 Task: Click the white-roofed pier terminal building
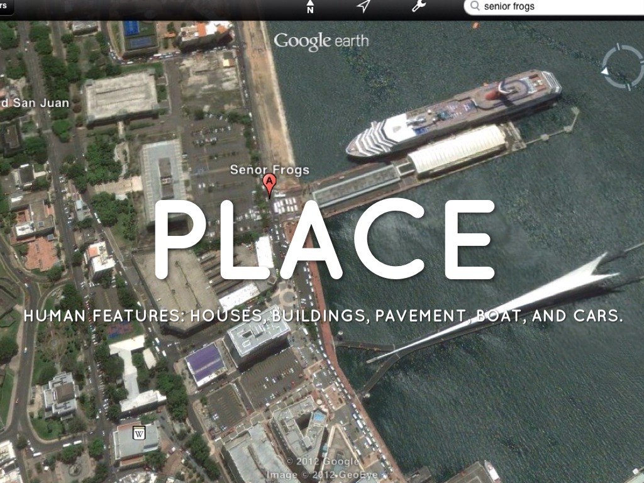[457, 149]
